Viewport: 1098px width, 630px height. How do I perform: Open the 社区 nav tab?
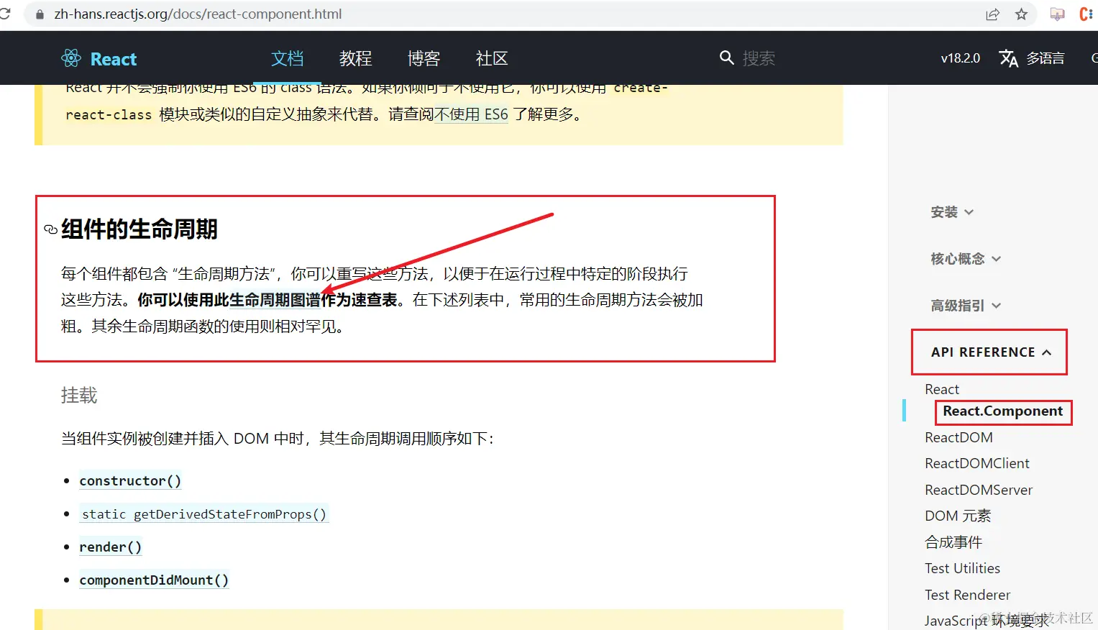pos(492,58)
